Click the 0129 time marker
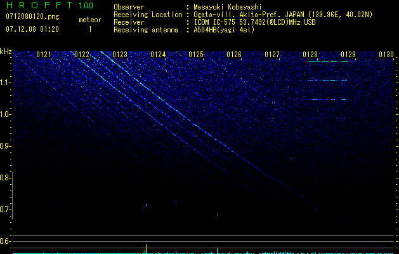 pos(348,55)
